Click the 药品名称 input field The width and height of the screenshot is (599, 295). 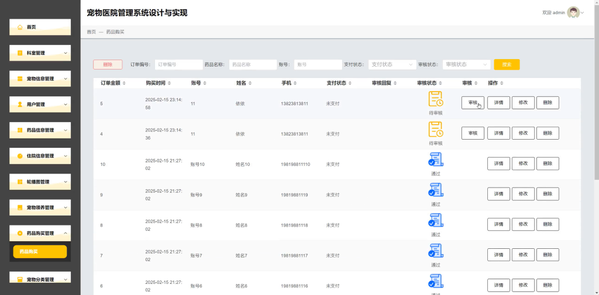pyautogui.click(x=253, y=64)
